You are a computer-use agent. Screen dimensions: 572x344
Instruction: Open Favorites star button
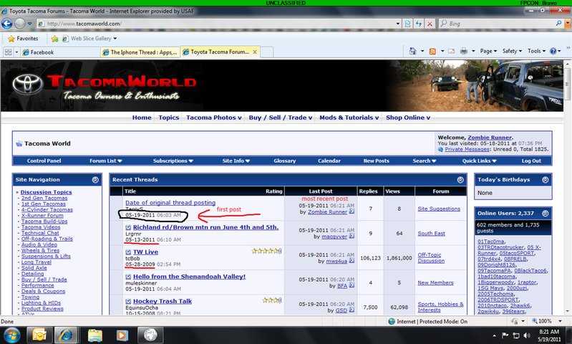coord(23,39)
